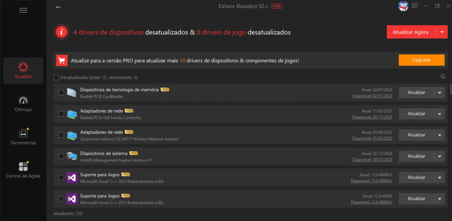Click the red info alert icon
452x221 pixels.
pos(61,32)
